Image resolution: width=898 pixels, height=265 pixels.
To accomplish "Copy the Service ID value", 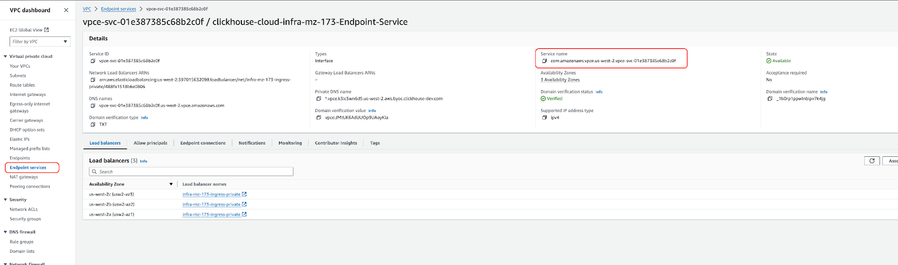I will click(x=93, y=61).
